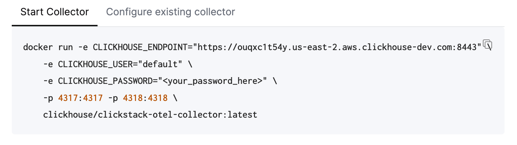Click the 4317:4317 port mapping
This screenshot has height=145, width=517.
click(80, 98)
